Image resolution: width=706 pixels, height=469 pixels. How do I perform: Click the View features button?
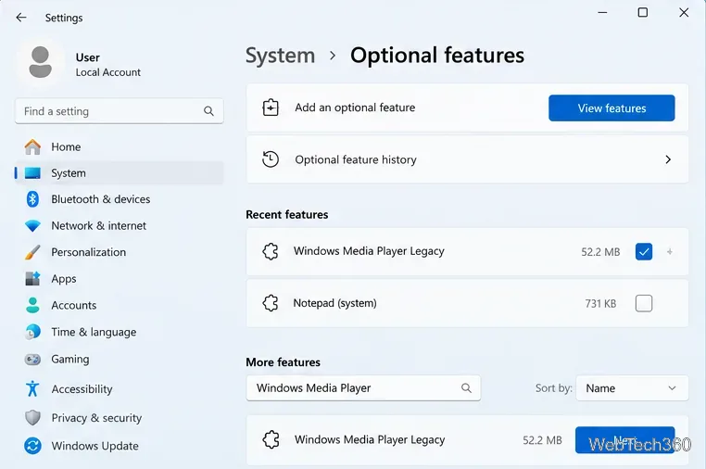point(611,108)
